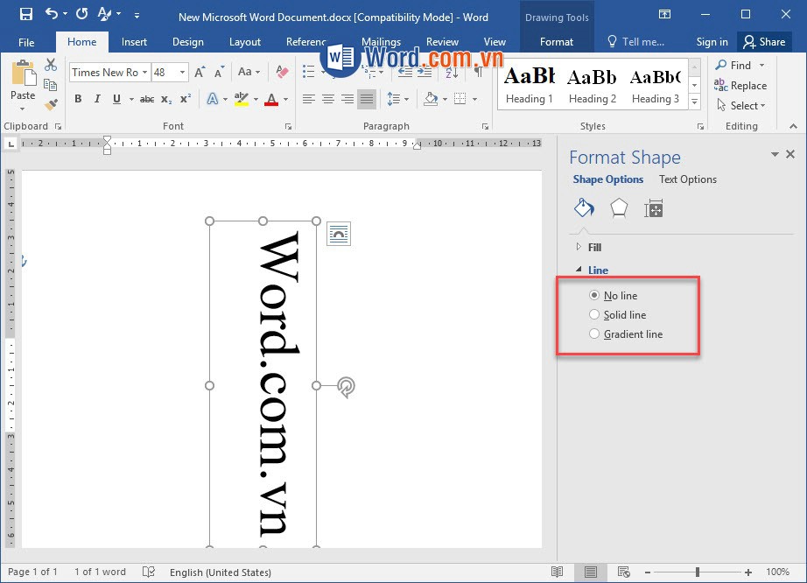
Task: Switch to the Insert tab
Action: tap(134, 42)
